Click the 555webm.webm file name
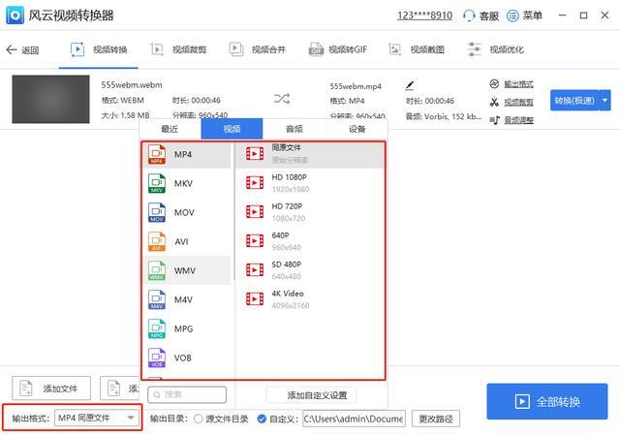The width and height of the screenshot is (620, 436). (x=132, y=85)
